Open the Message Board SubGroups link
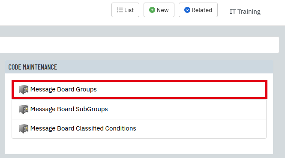 click(x=69, y=109)
